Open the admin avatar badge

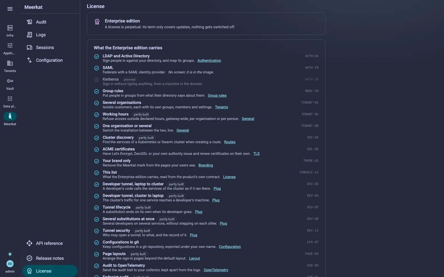click(10, 264)
